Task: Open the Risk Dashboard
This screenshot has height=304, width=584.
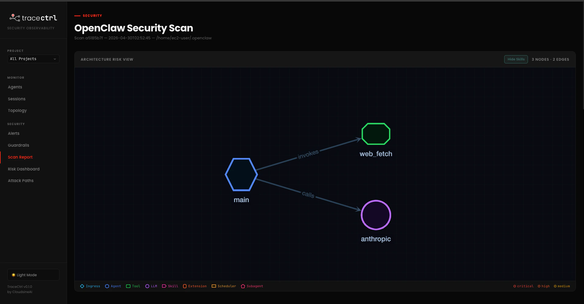Action: pos(24,169)
